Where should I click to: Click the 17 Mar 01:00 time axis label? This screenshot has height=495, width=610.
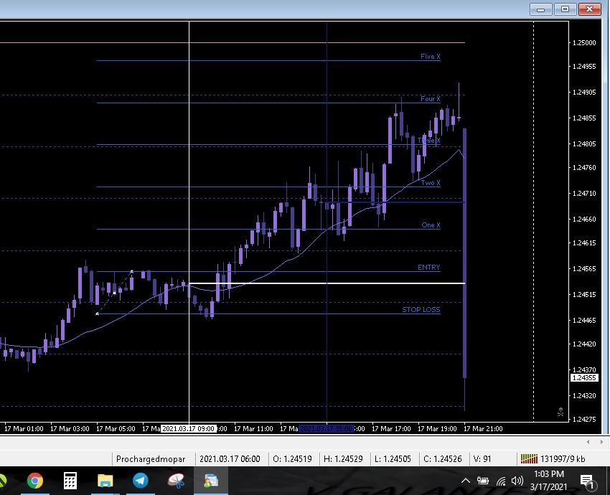[24, 428]
